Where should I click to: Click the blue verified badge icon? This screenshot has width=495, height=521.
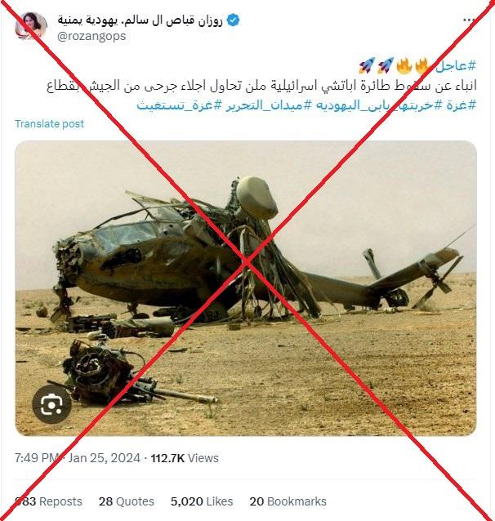(x=233, y=20)
